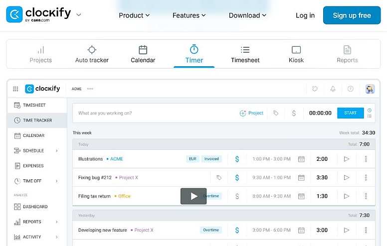Switch to timer mode clock icon
The height and width of the screenshot is (246, 387).
(370, 110)
